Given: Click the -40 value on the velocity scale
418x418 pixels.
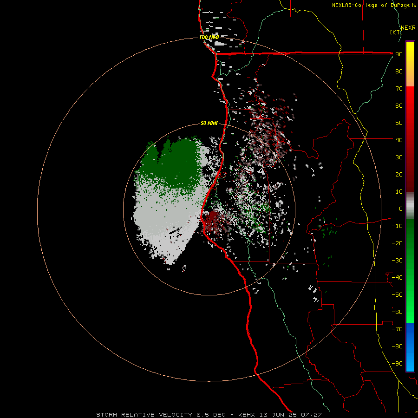Looking at the screenshot, I should pos(397,278).
